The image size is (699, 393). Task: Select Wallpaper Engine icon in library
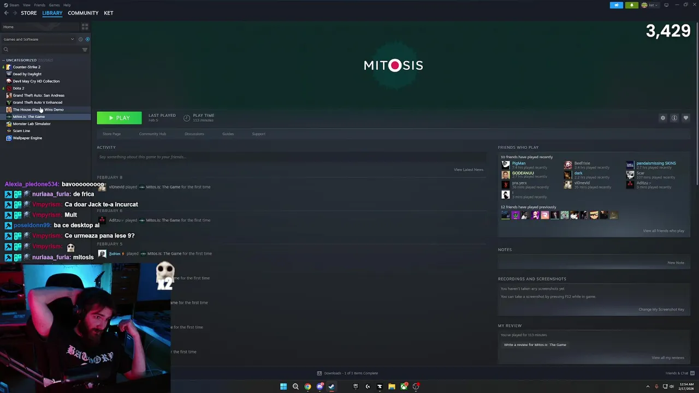[x=9, y=138]
